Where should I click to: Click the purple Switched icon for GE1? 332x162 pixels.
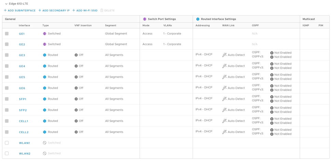(x=44, y=34)
